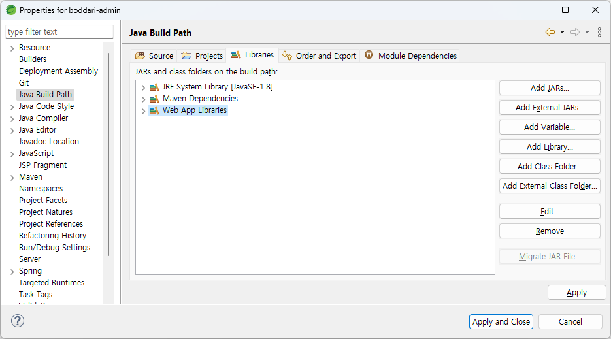The width and height of the screenshot is (611, 339).
Task: Open the Module Dependencies tab
Action: (x=410, y=56)
